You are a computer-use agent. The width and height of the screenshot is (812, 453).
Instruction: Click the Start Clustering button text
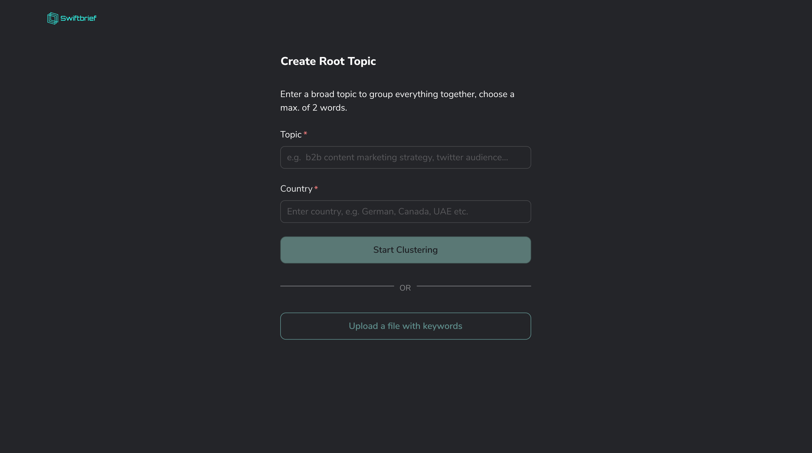click(x=405, y=250)
